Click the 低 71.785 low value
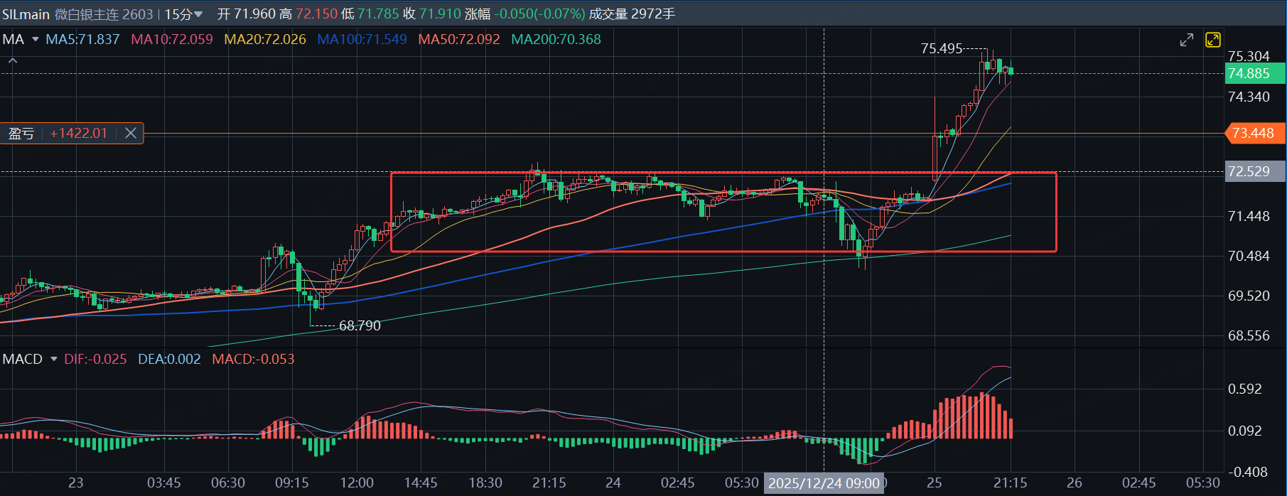Viewport: 1287px width, 496px height. point(370,14)
